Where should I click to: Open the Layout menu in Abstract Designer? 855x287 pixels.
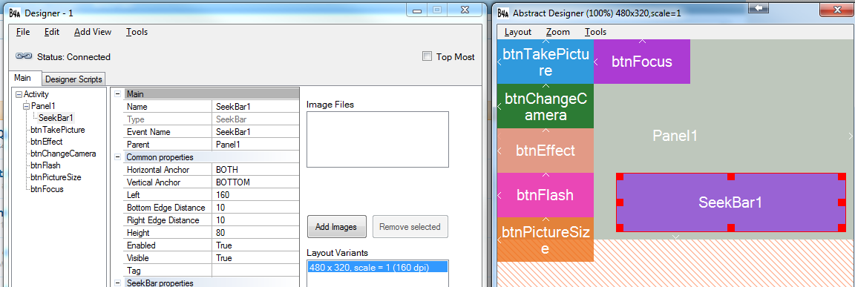click(517, 32)
